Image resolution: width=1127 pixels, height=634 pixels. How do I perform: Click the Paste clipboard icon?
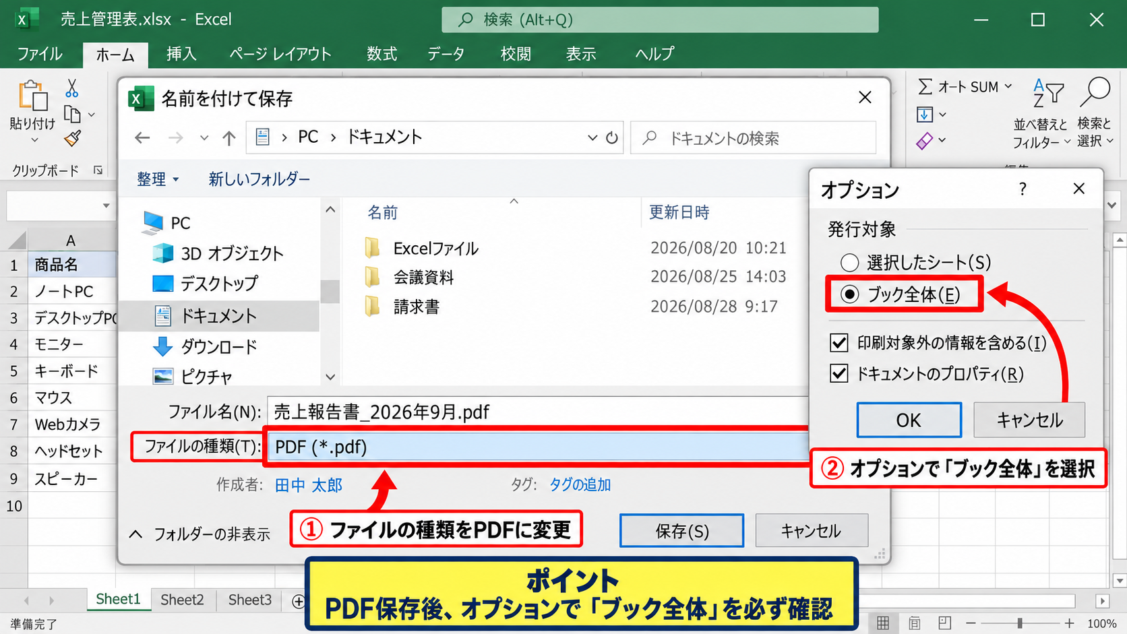[33, 95]
